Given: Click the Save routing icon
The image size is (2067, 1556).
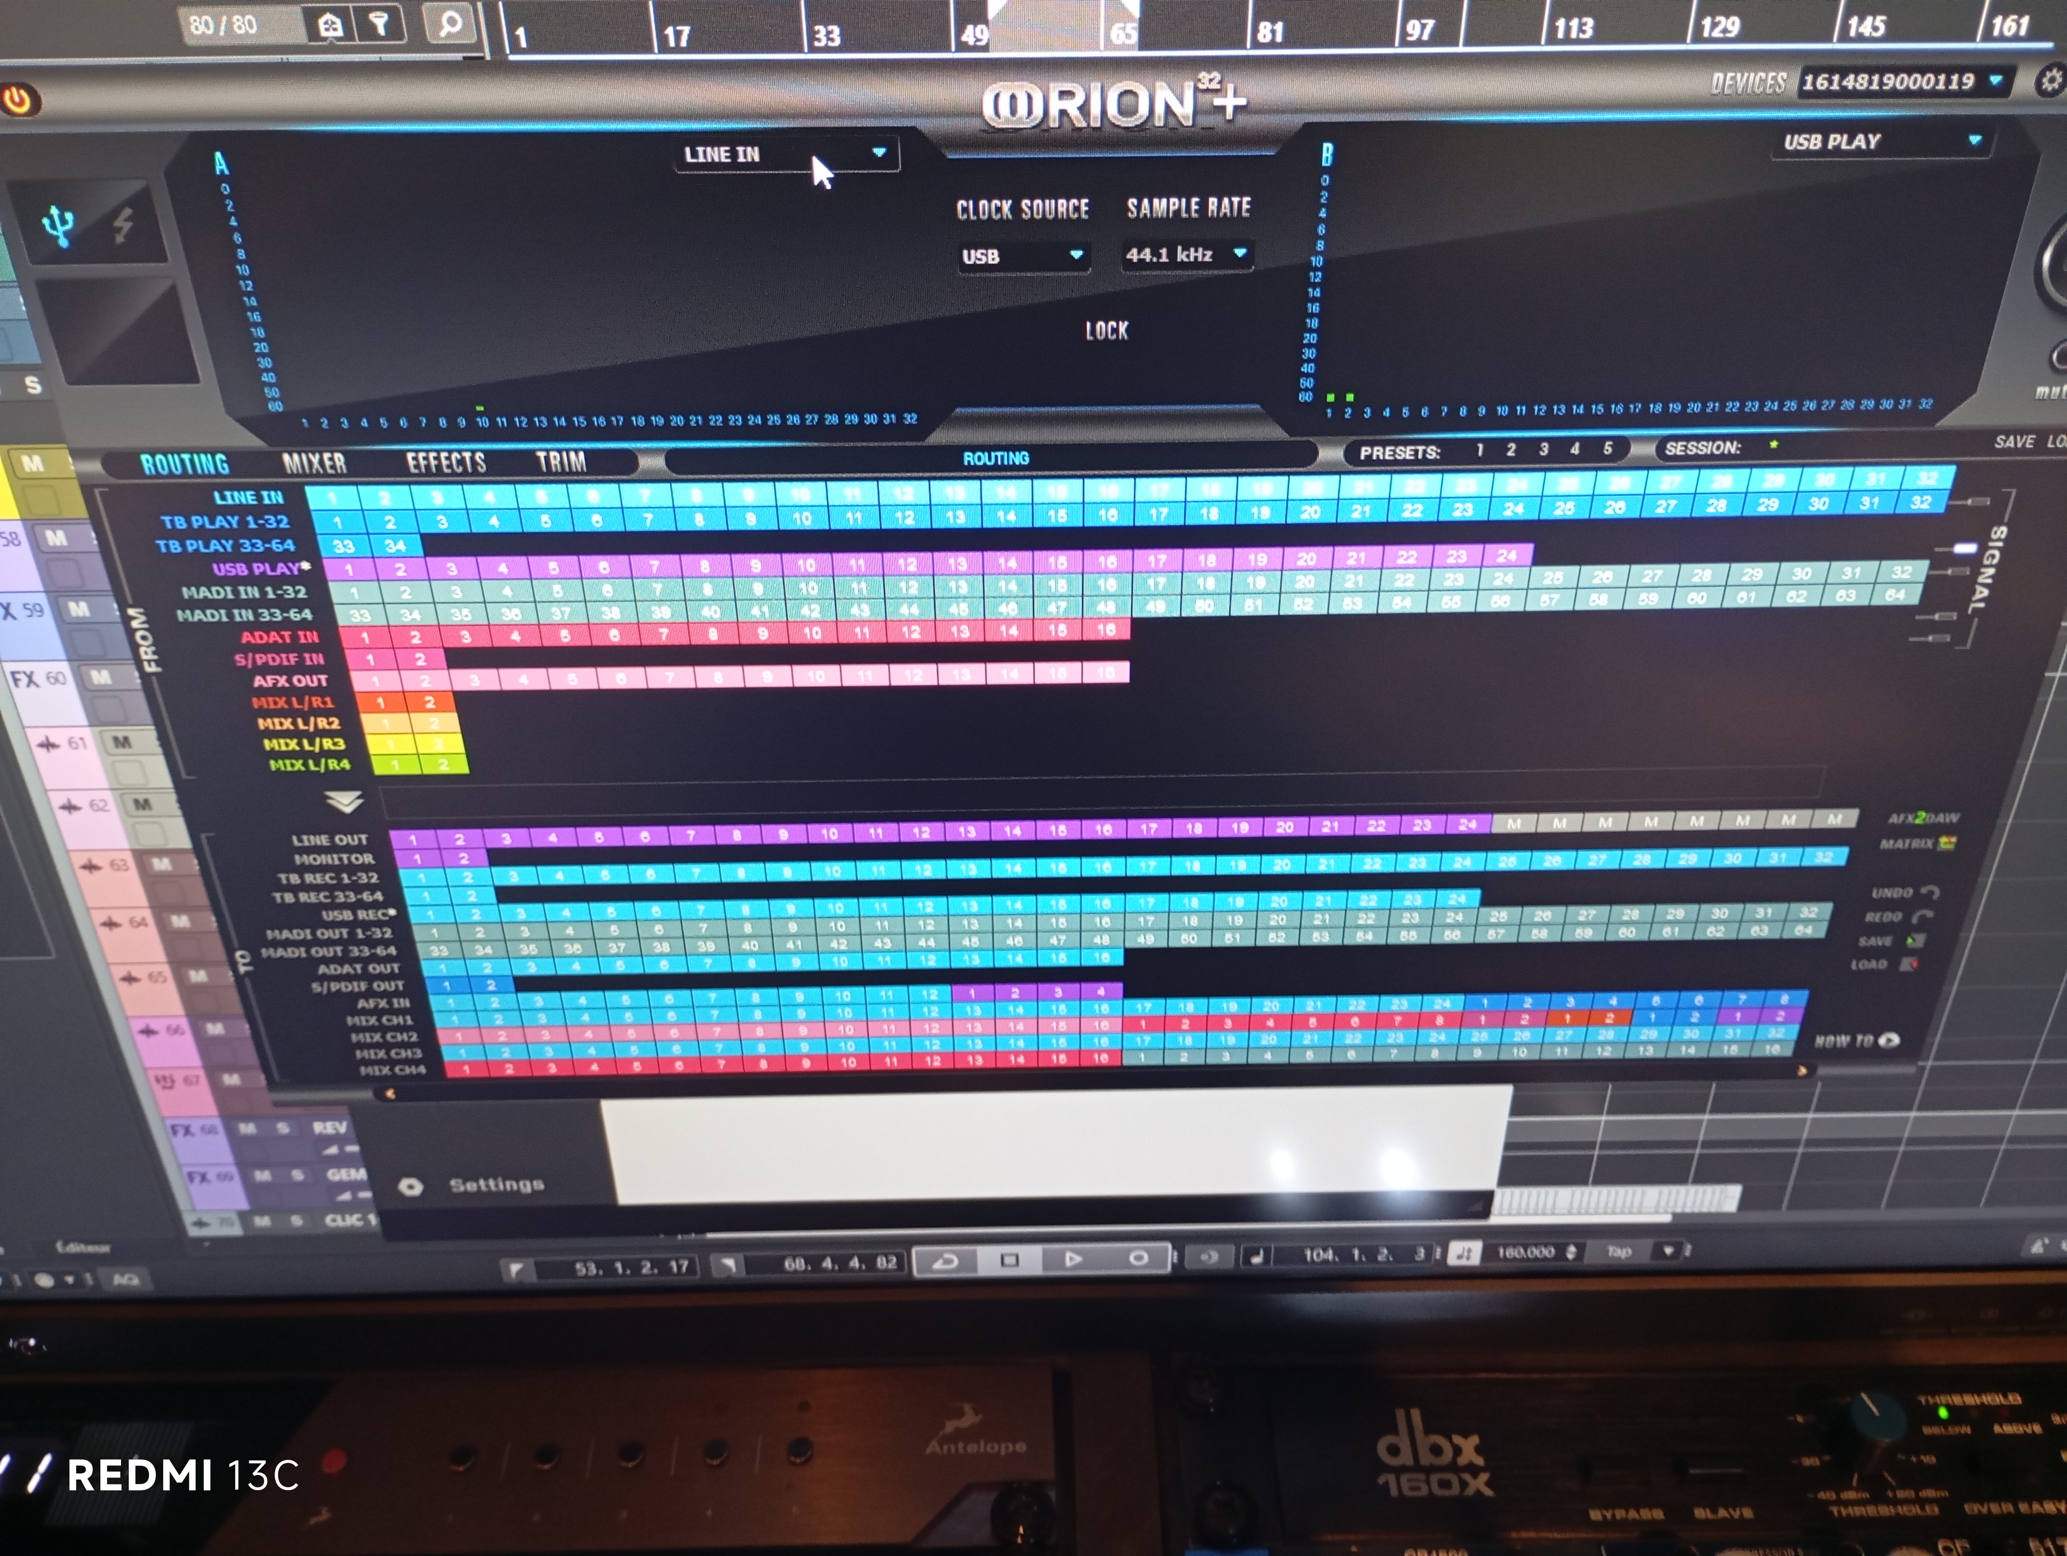Looking at the screenshot, I should (x=1915, y=941).
